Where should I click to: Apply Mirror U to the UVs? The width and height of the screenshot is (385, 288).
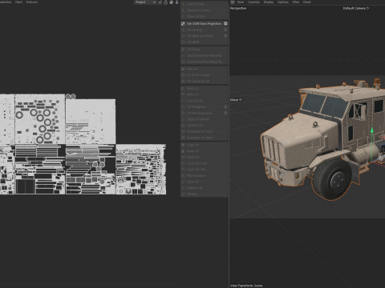point(205,88)
